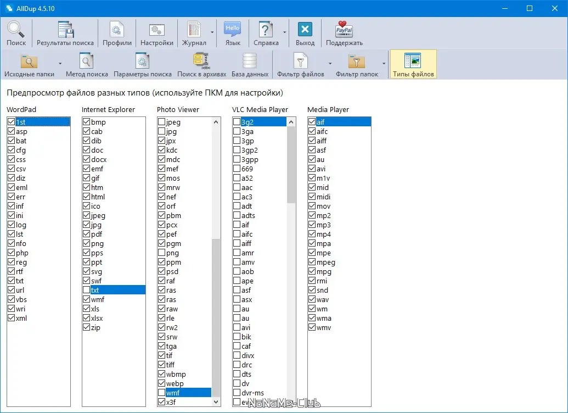Select pdf entry in Internet Explorer list
Image resolution: width=568 pixels, height=413 pixels.
[97, 235]
